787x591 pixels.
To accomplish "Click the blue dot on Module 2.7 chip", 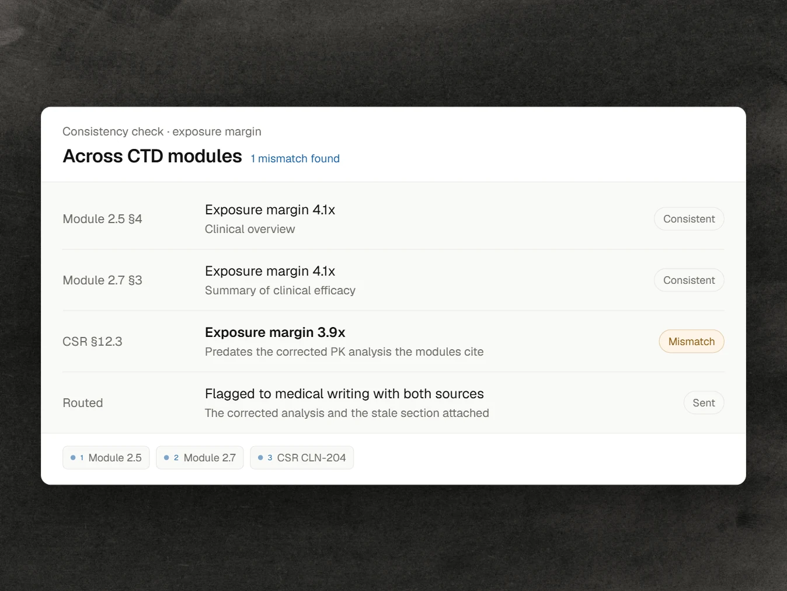I will pos(166,458).
